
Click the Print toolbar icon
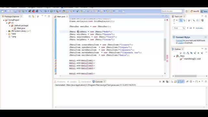tap(16, 11)
